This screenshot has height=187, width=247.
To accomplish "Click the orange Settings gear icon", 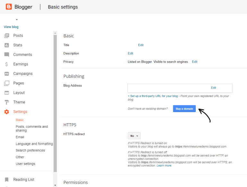I will (x=7, y=112).
